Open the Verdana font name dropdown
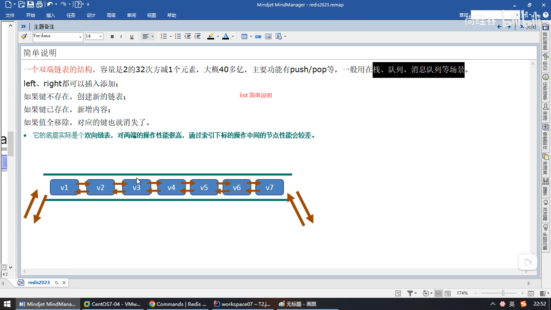Screen dimensions: 551x310 tap(80, 37)
